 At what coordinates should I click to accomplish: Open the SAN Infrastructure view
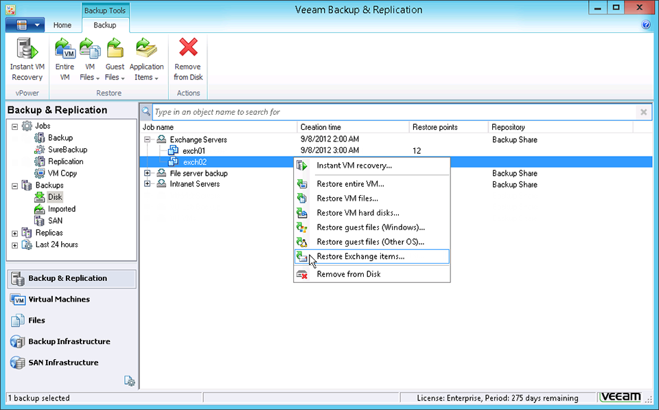click(71, 363)
